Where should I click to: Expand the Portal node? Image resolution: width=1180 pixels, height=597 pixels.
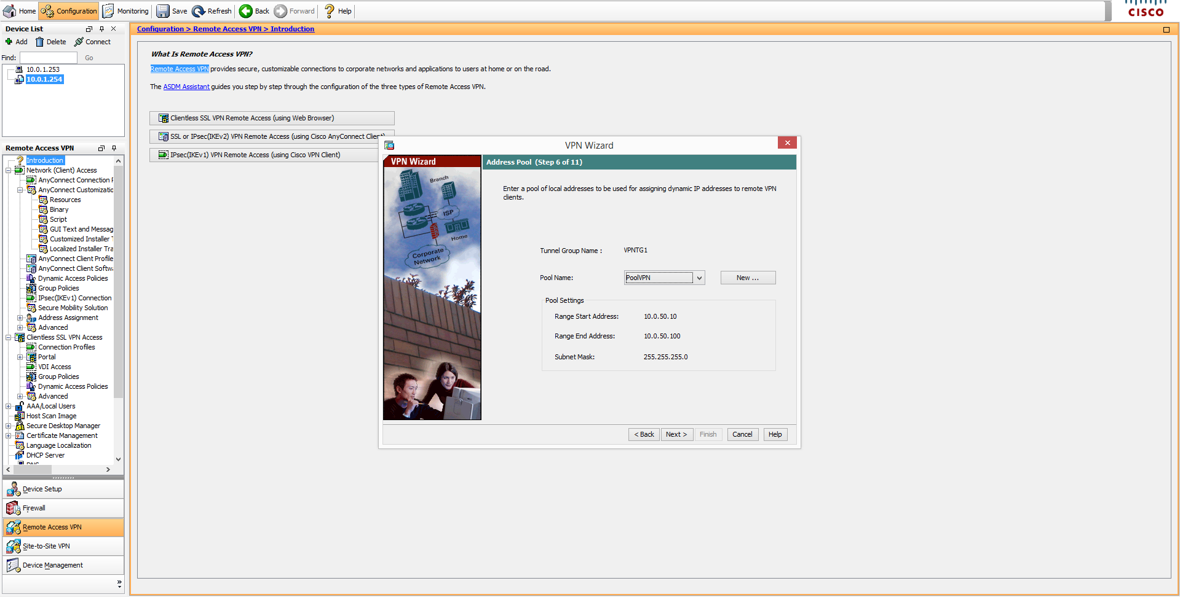click(x=20, y=357)
